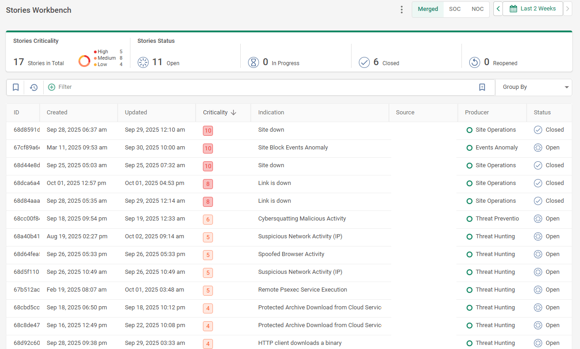Click the Status column header
The height and width of the screenshot is (349, 580).
pos(542,113)
